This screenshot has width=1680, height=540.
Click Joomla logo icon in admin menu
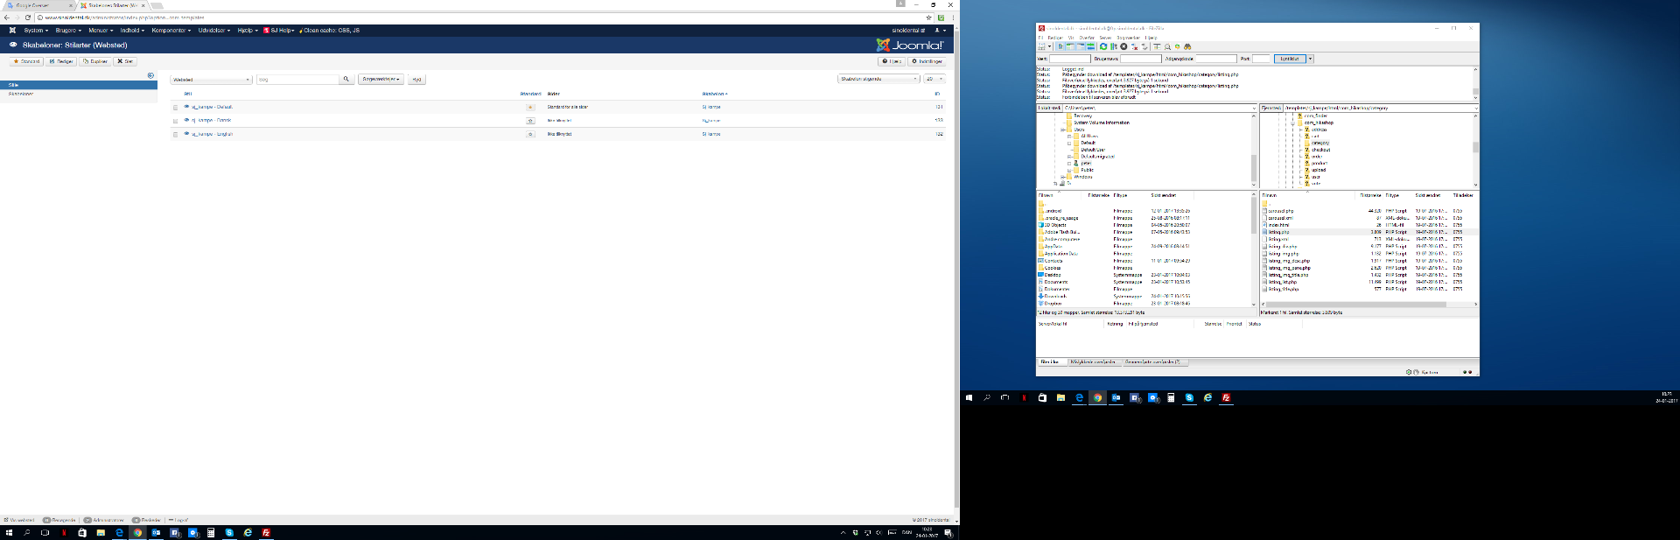12,30
